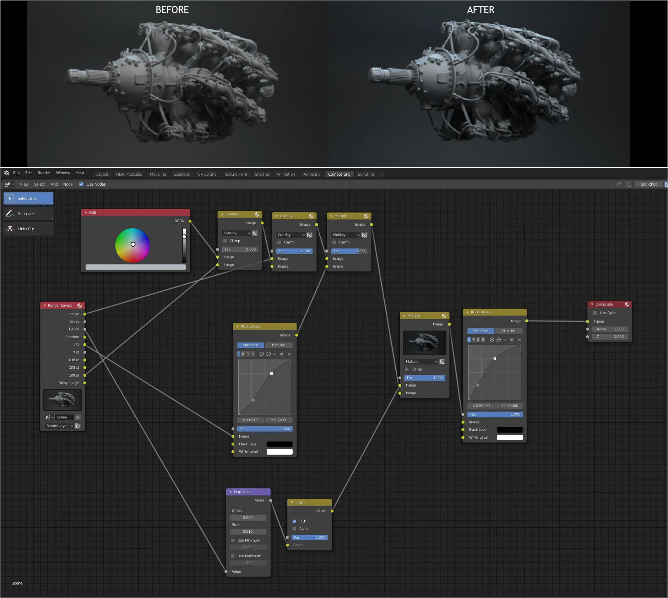Enable Alpha in Invert node
668x598 pixels.
[294, 529]
